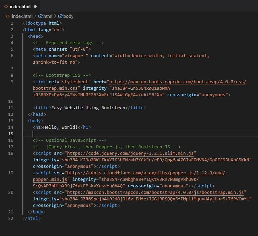The height and width of the screenshot is (236, 258).
Task: Select the index.html editor tab
Action: pyautogui.click(x=20, y=7)
